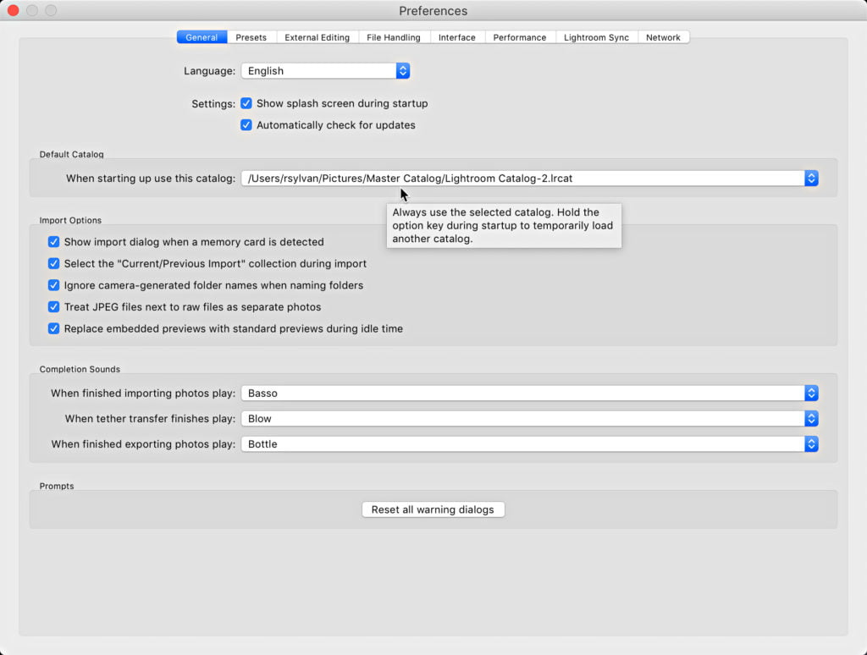This screenshot has width=867, height=655.
Task: Go to the Performance tab
Action: 519,37
